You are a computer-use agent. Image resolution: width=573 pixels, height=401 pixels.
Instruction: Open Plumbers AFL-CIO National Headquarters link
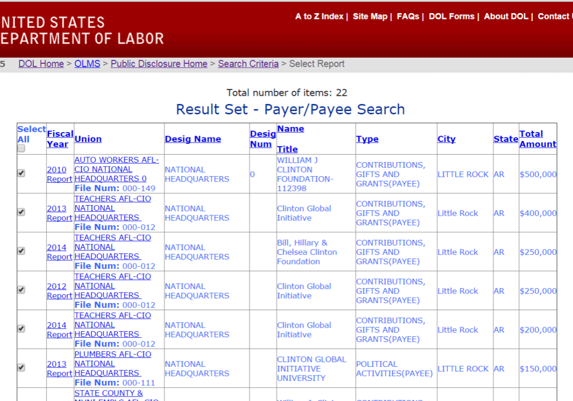(x=112, y=364)
